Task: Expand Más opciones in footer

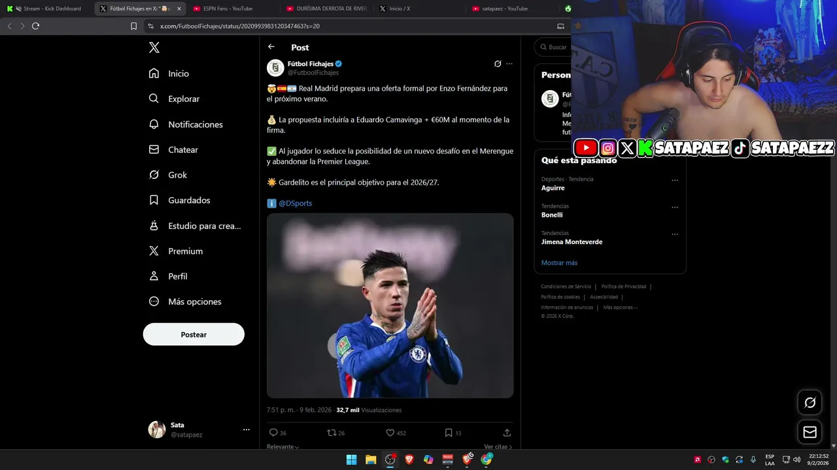Action: pos(620,307)
